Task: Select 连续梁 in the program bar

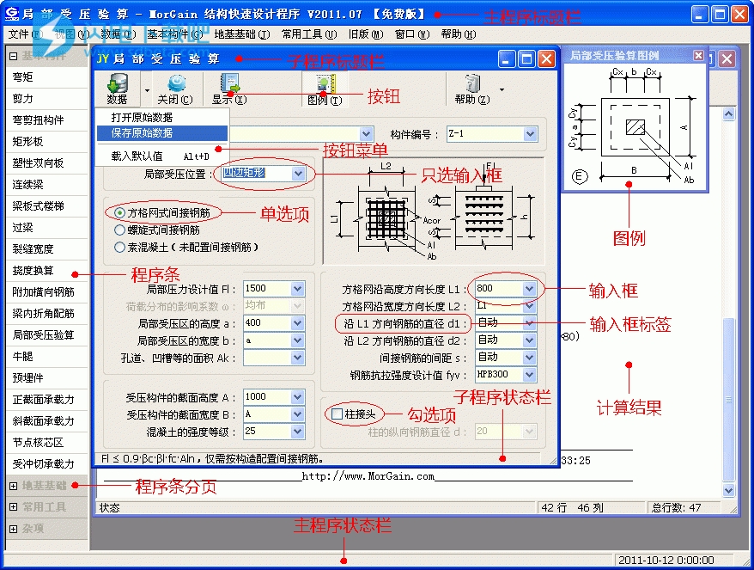Action: pyautogui.click(x=47, y=184)
